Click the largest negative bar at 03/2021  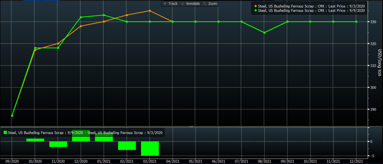point(150,148)
